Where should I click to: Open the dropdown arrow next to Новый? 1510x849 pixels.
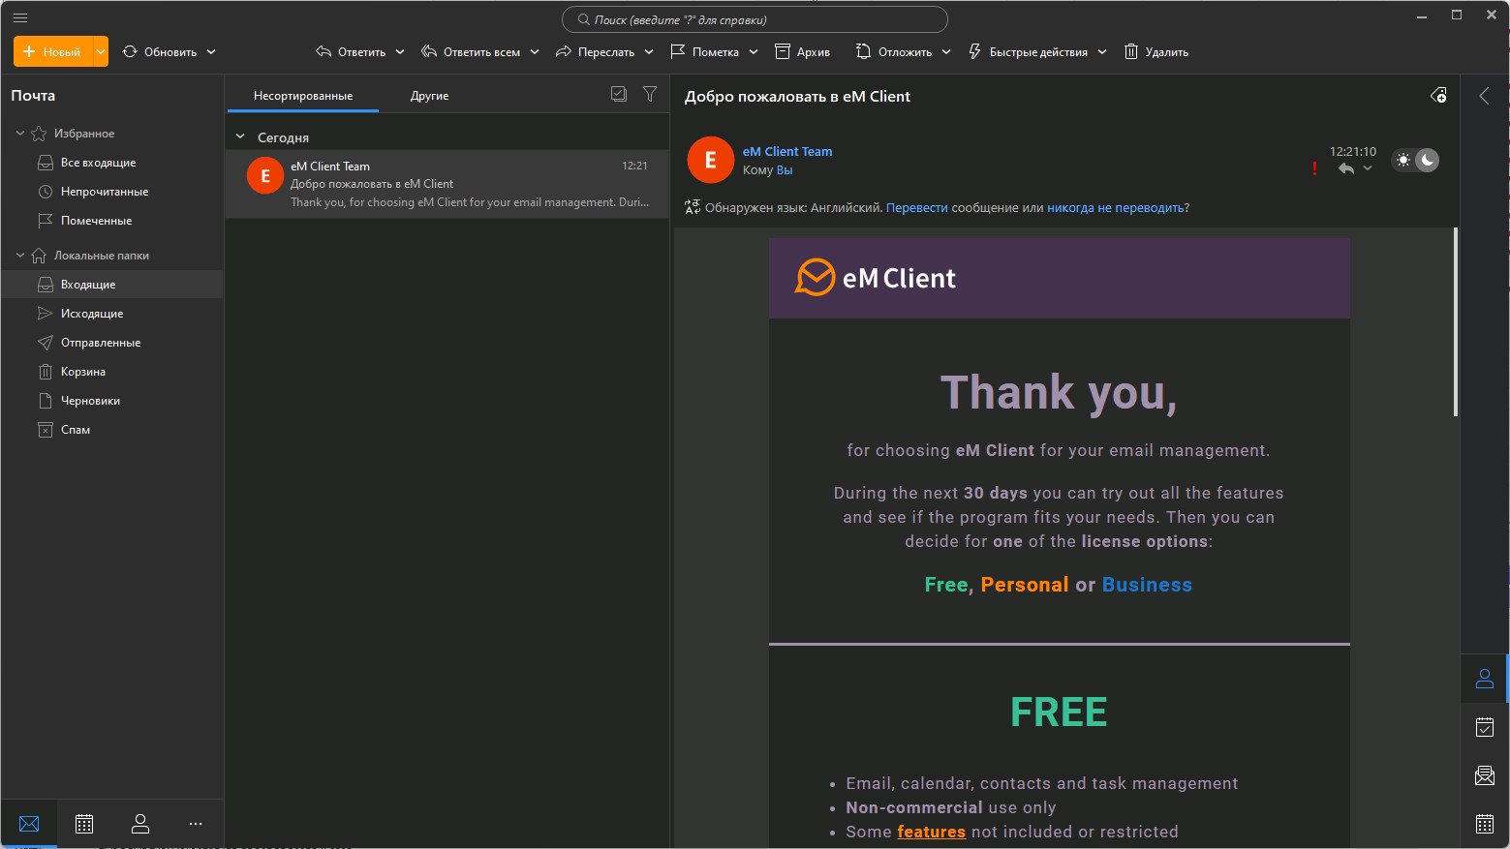pos(100,51)
